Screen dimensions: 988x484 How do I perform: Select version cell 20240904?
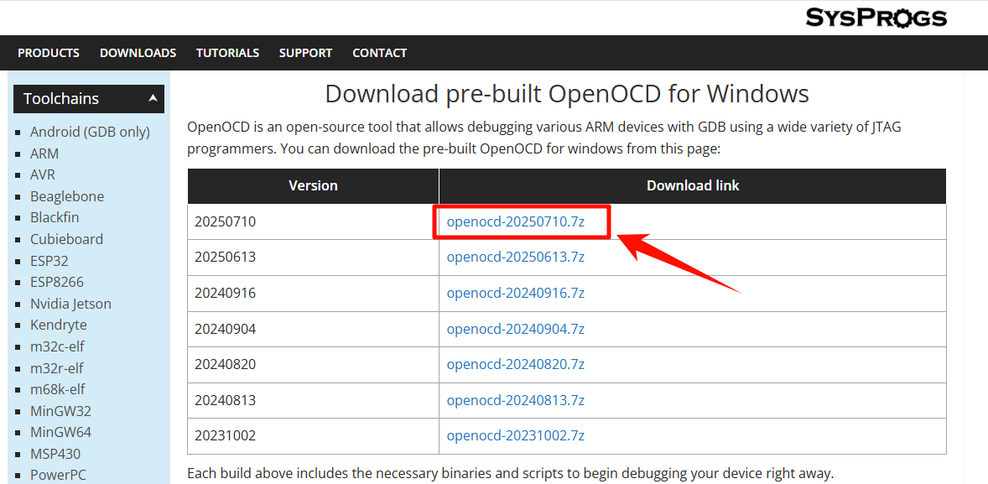(x=313, y=329)
